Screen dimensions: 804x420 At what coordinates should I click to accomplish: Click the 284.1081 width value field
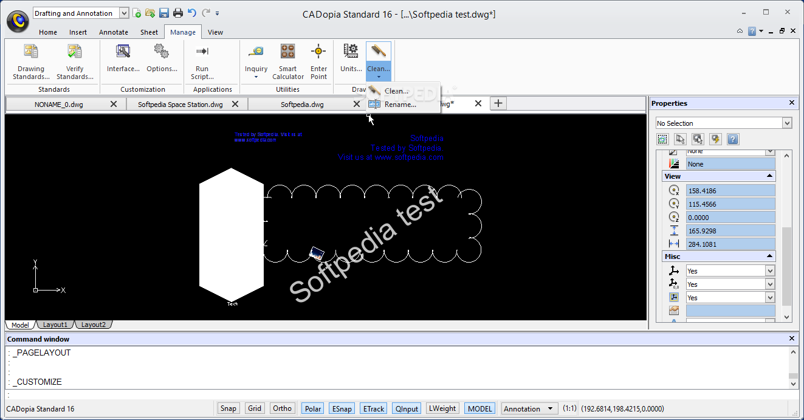point(730,244)
